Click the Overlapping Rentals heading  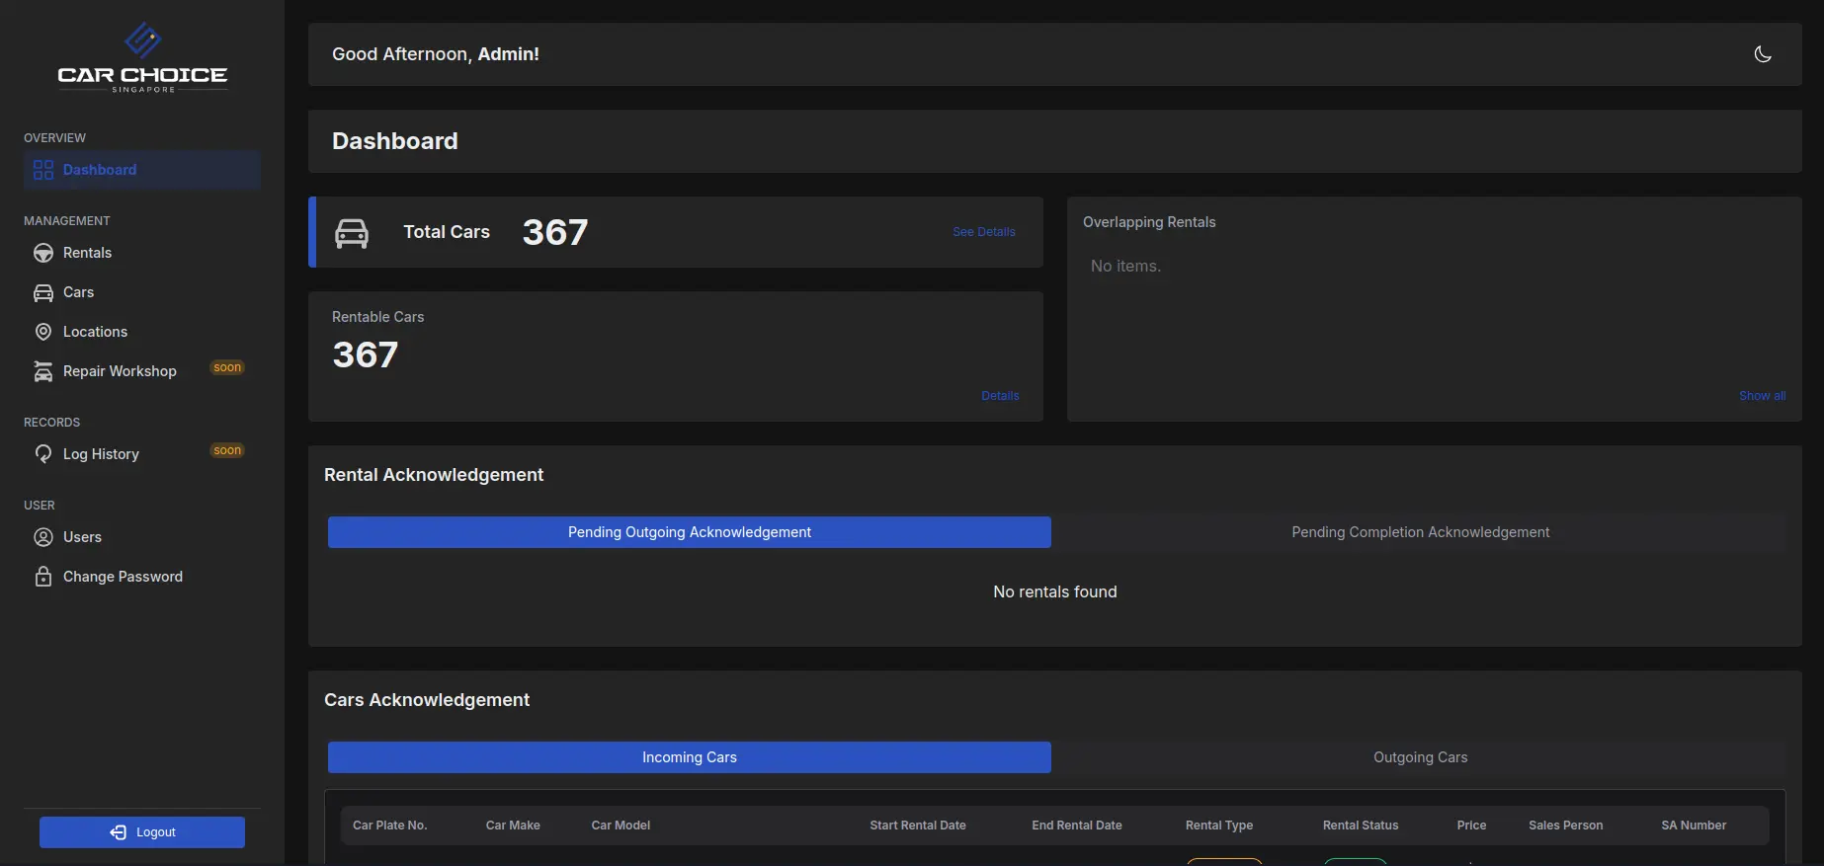[x=1149, y=222]
